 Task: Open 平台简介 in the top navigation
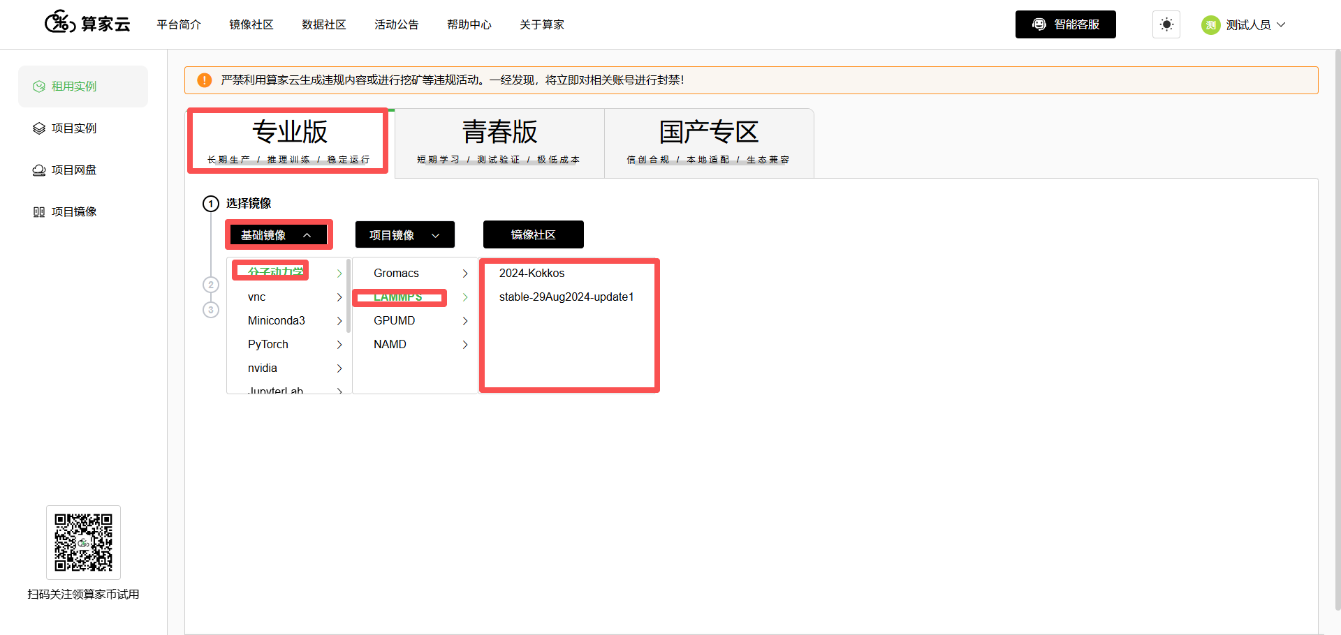(x=179, y=24)
